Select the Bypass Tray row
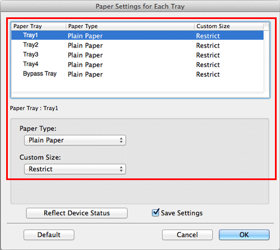 (x=137, y=74)
